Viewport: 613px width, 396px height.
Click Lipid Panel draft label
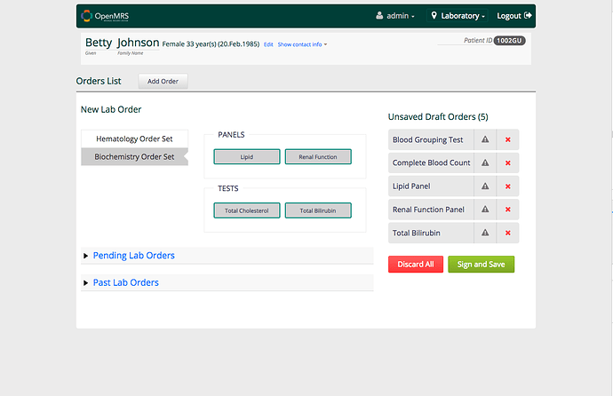coord(411,186)
